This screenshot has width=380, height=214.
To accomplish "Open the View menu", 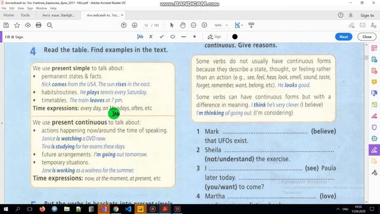I will pyautogui.click(x=21, y=8).
